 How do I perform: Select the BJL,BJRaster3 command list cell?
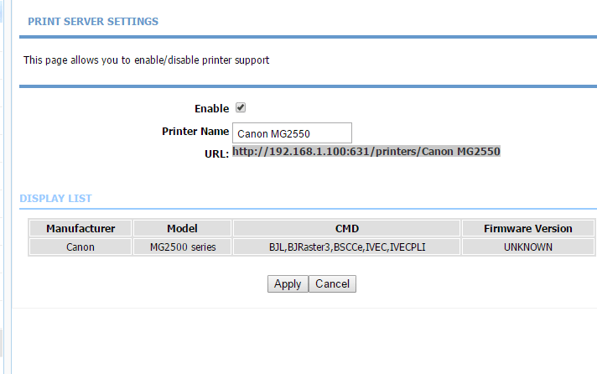[x=346, y=247]
